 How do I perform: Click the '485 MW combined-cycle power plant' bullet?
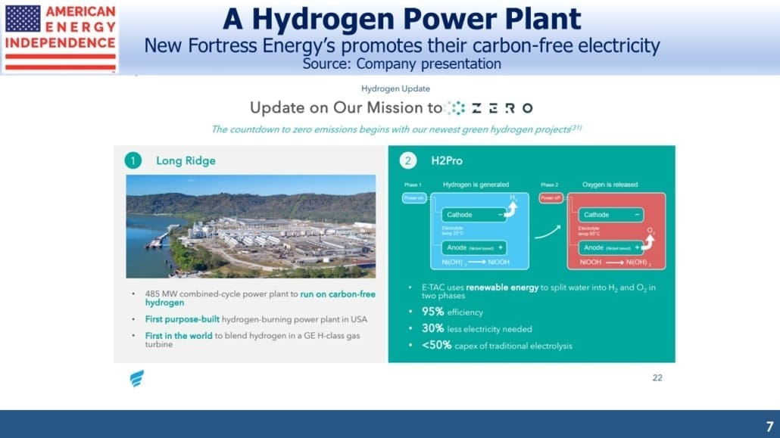(261, 298)
